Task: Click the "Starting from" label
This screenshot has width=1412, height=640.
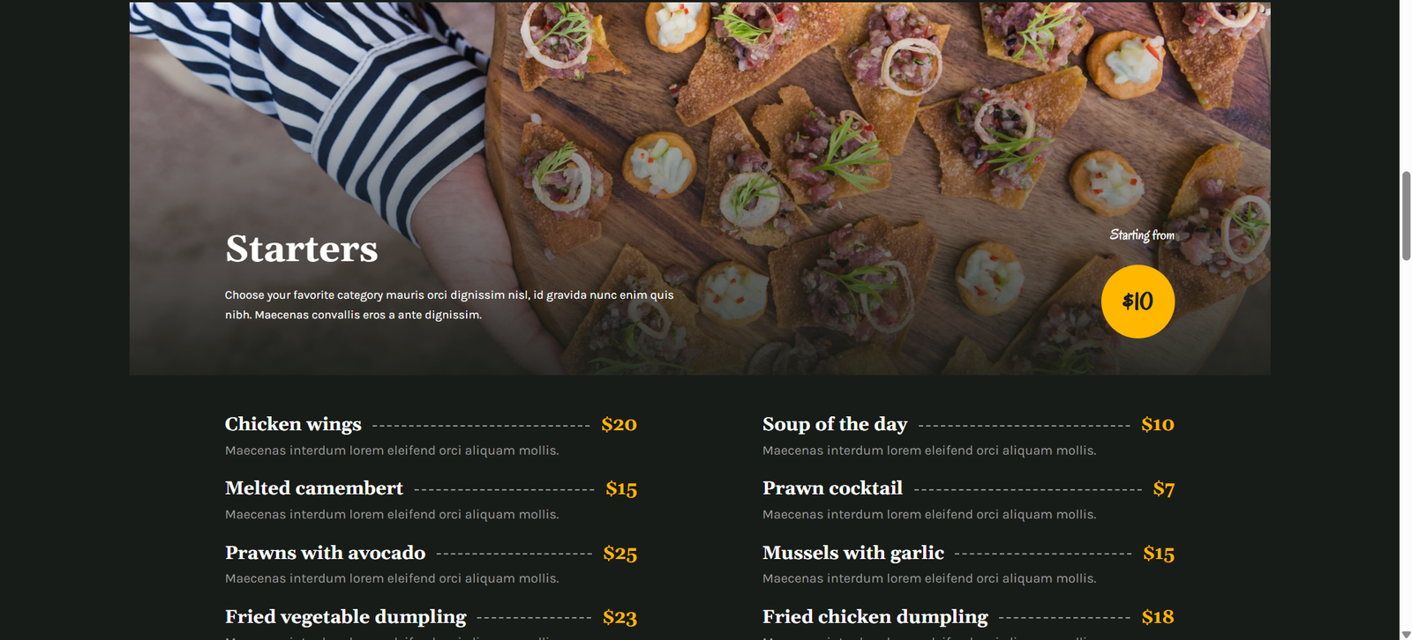Action: 1142,235
